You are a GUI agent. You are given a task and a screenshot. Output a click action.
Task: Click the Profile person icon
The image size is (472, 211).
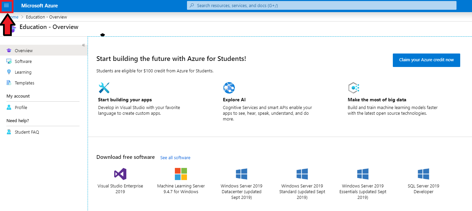tap(9, 107)
